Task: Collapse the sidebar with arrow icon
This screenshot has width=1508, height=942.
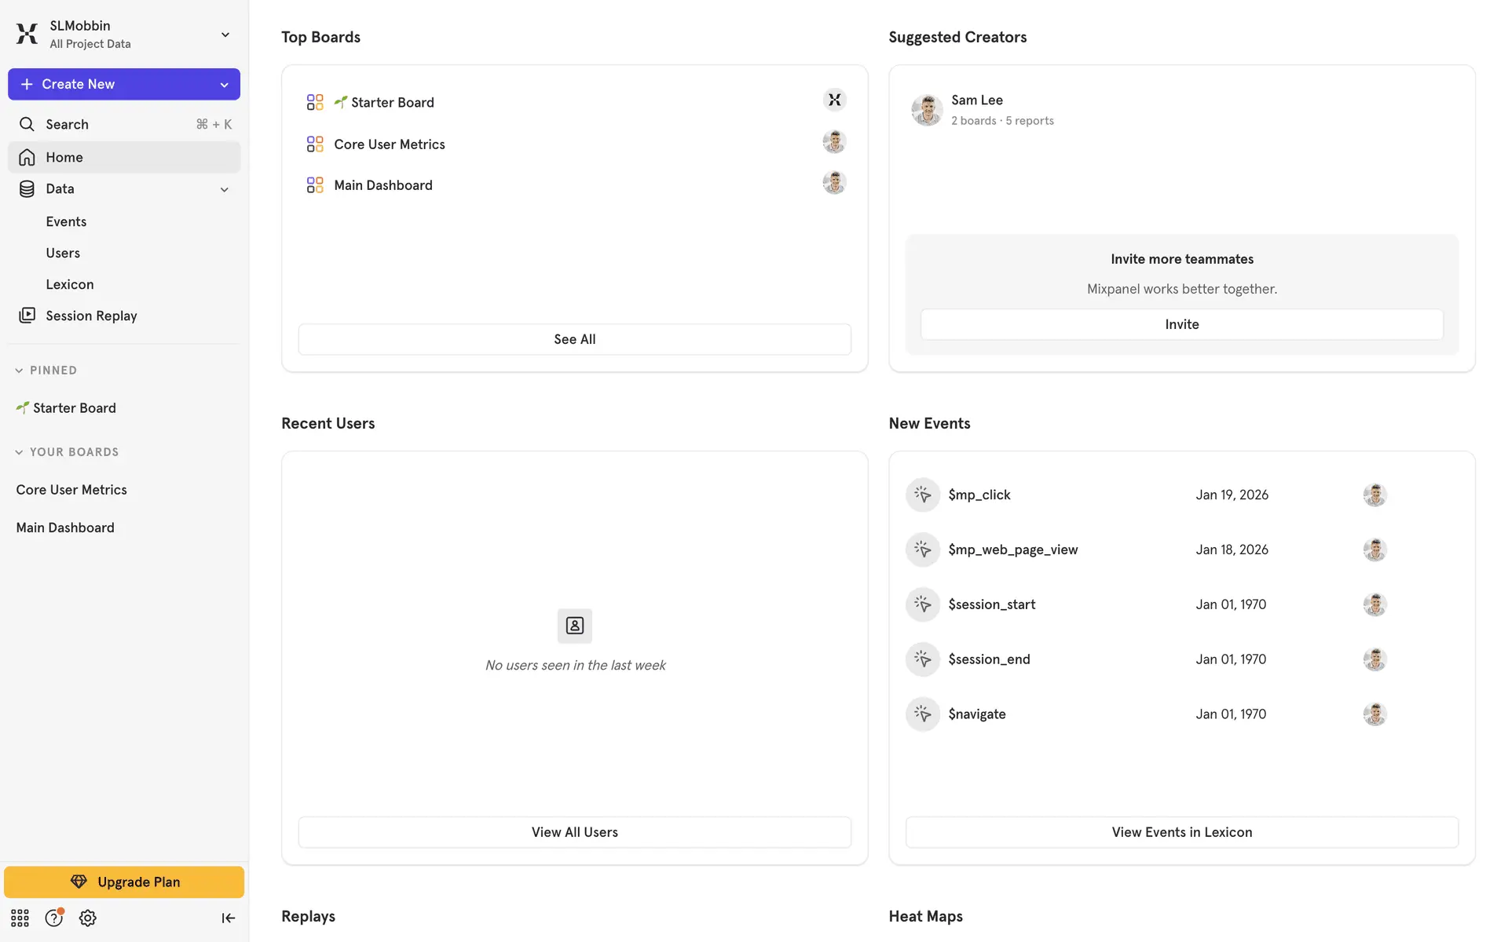Action: pyautogui.click(x=228, y=918)
